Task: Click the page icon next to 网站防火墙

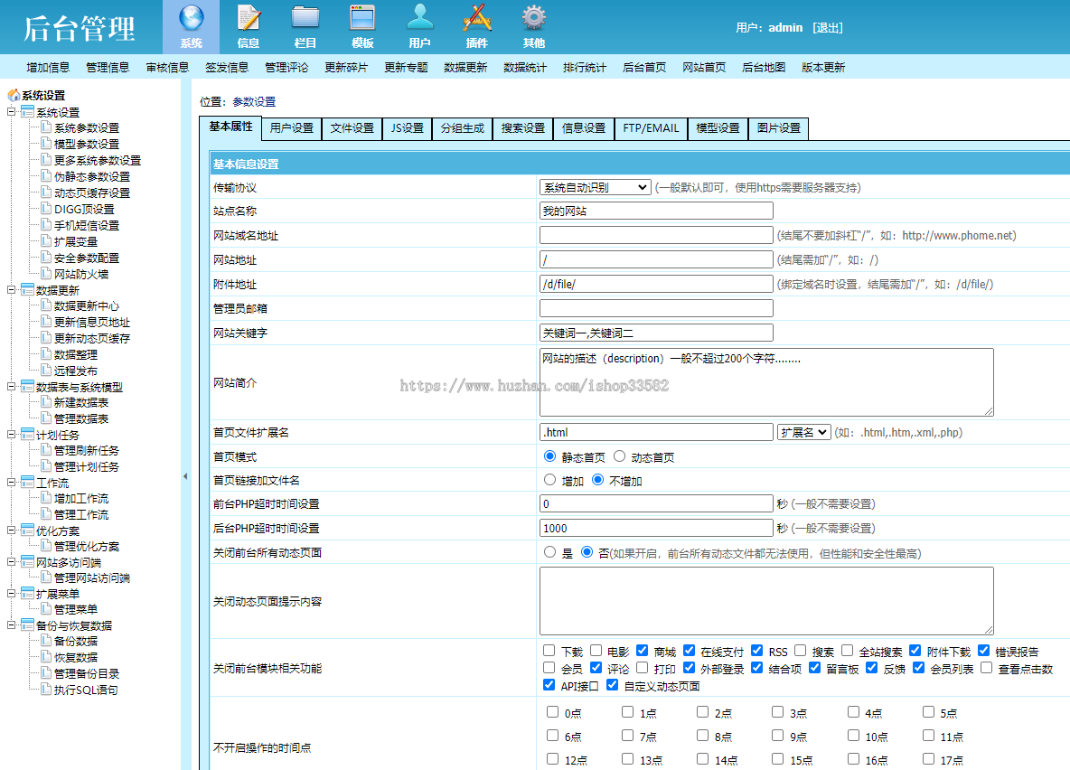Action: click(x=46, y=273)
